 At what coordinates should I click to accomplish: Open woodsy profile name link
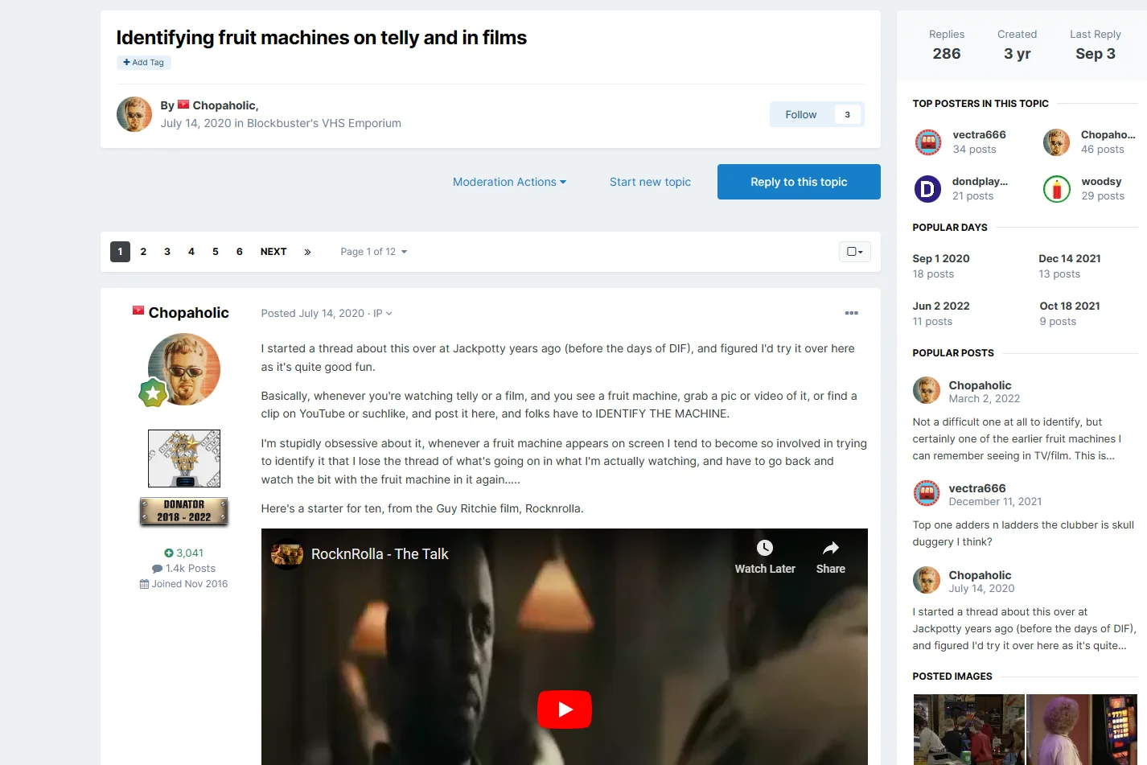coord(1101,182)
